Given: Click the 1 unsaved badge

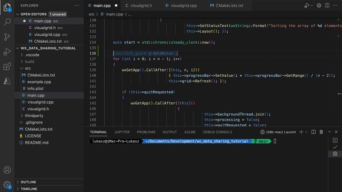Looking at the screenshot, I should tap(58, 14).
